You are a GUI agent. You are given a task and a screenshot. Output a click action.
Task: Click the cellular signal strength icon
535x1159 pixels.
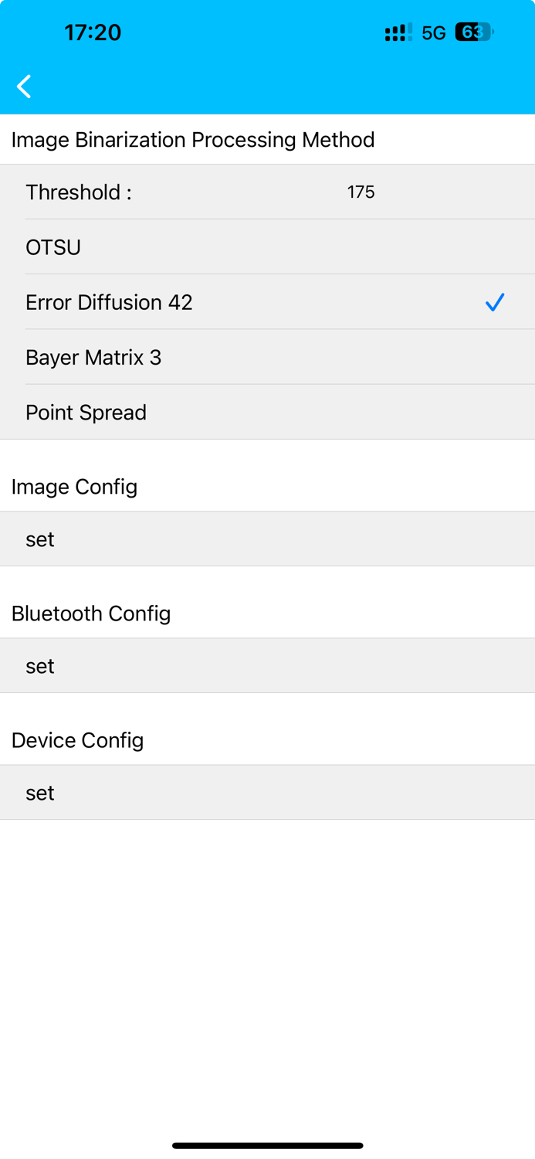click(398, 32)
